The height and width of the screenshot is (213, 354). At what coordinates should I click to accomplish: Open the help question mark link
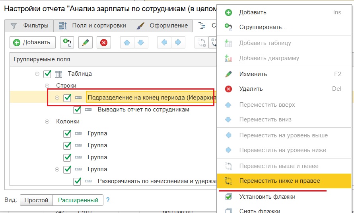coord(108,200)
